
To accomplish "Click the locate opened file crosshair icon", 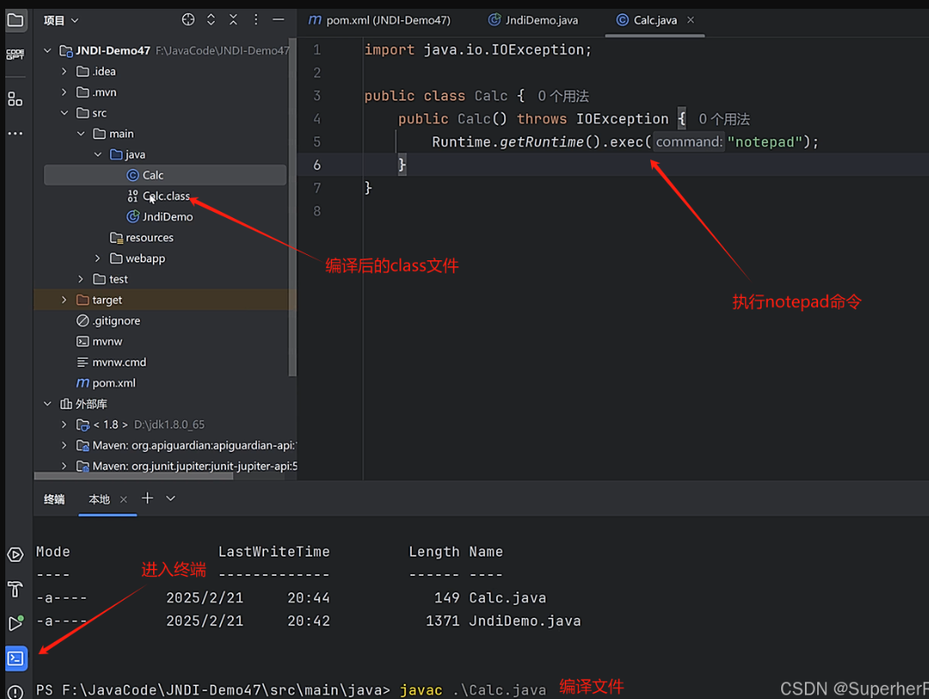I will pyautogui.click(x=187, y=19).
